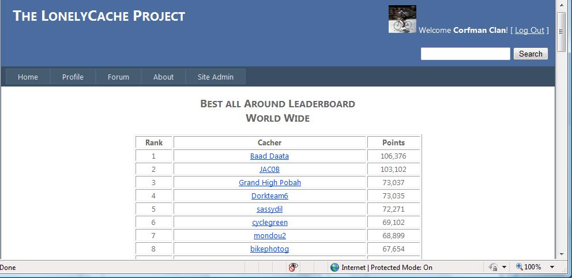Click the 72,271 points cell
The width and height of the screenshot is (572, 278).
[393, 209]
